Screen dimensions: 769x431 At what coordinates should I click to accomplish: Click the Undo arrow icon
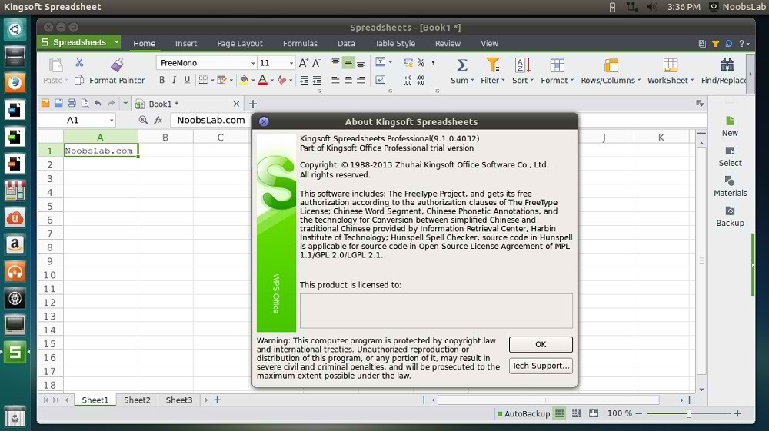(x=98, y=104)
